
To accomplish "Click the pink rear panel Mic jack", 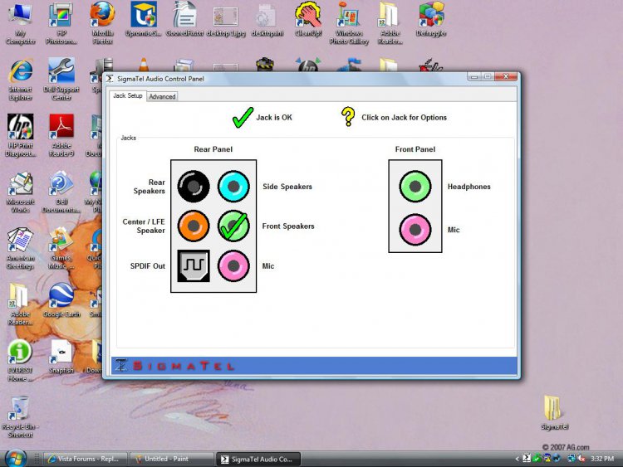I will (233, 265).
